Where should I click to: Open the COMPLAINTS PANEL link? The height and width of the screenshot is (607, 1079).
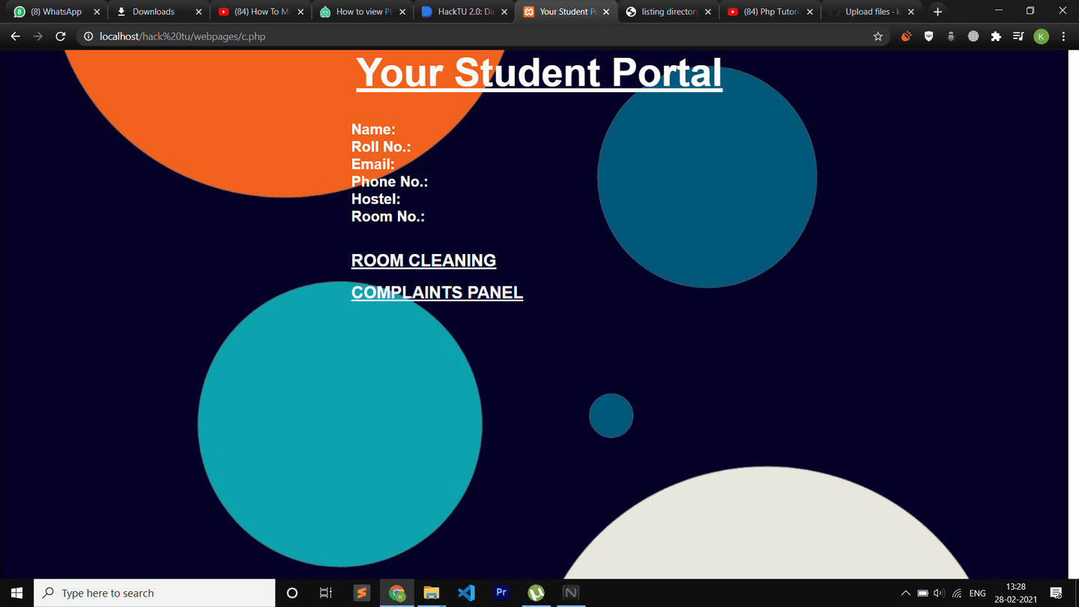coord(437,292)
